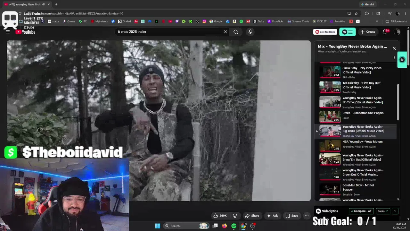Open the Streams Charts bookmark
The width and height of the screenshot is (410, 231).
point(298,21)
